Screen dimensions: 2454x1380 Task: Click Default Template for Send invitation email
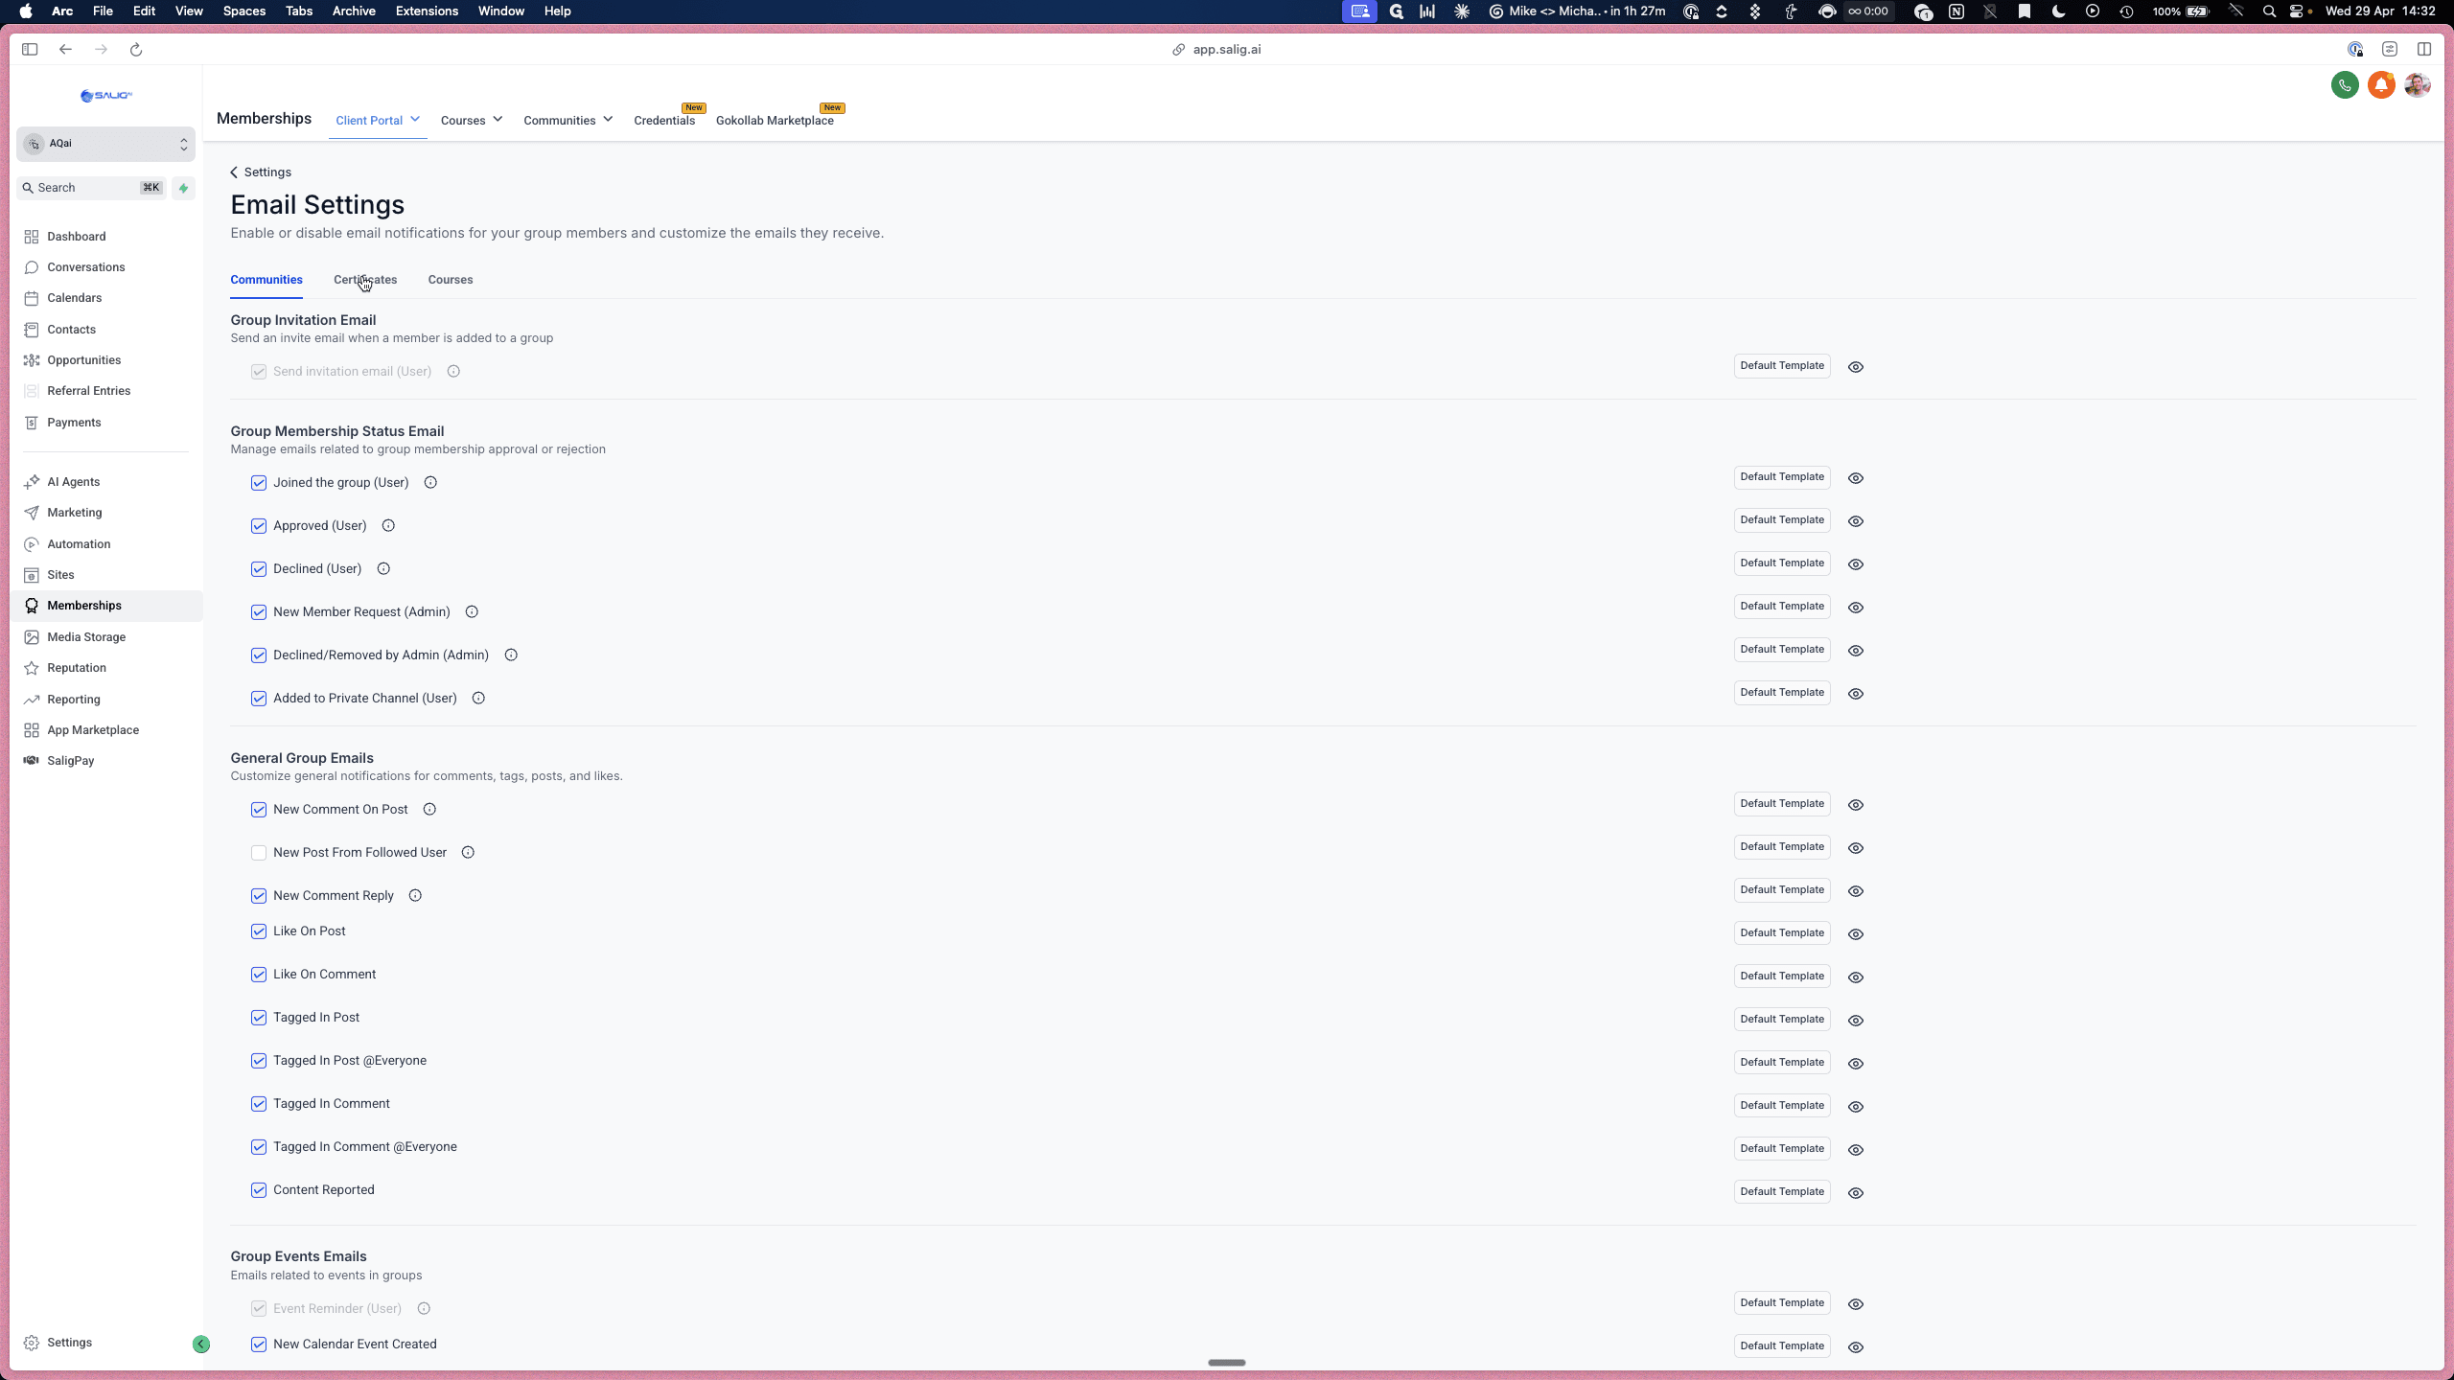pos(1782,366)
